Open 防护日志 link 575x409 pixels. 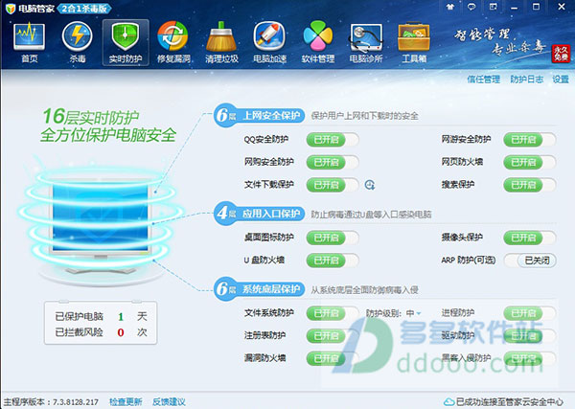(x=526, y=80)
